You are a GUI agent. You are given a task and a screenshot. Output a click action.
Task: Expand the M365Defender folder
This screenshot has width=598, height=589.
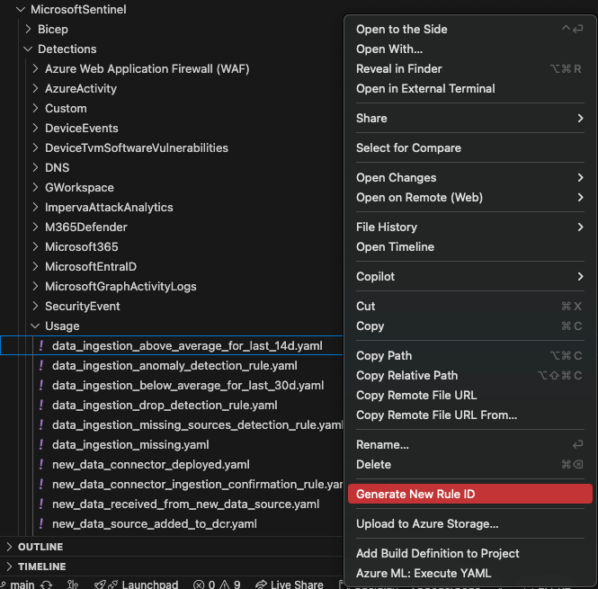tap(35, 227)
